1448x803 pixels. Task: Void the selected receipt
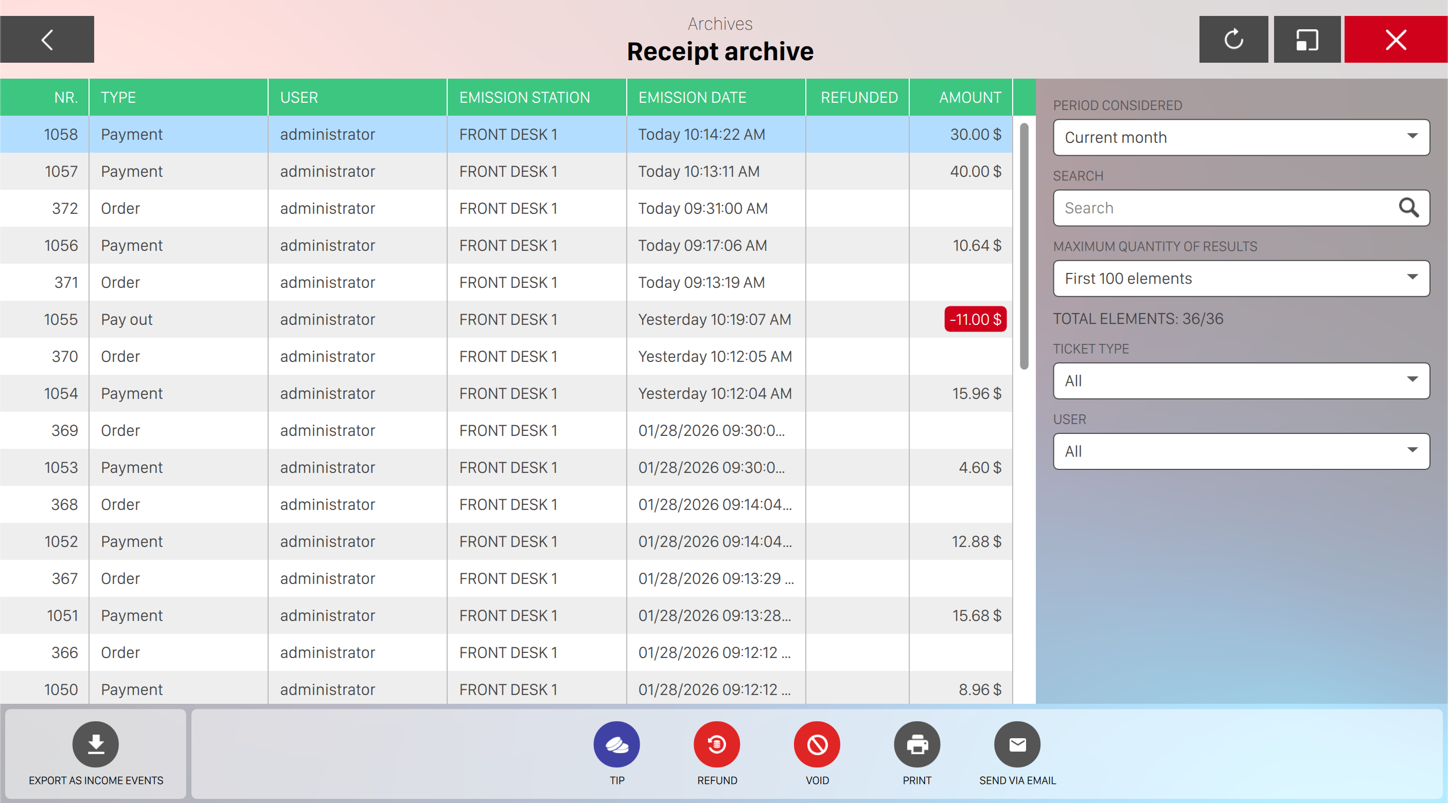(x=817, y=744)
